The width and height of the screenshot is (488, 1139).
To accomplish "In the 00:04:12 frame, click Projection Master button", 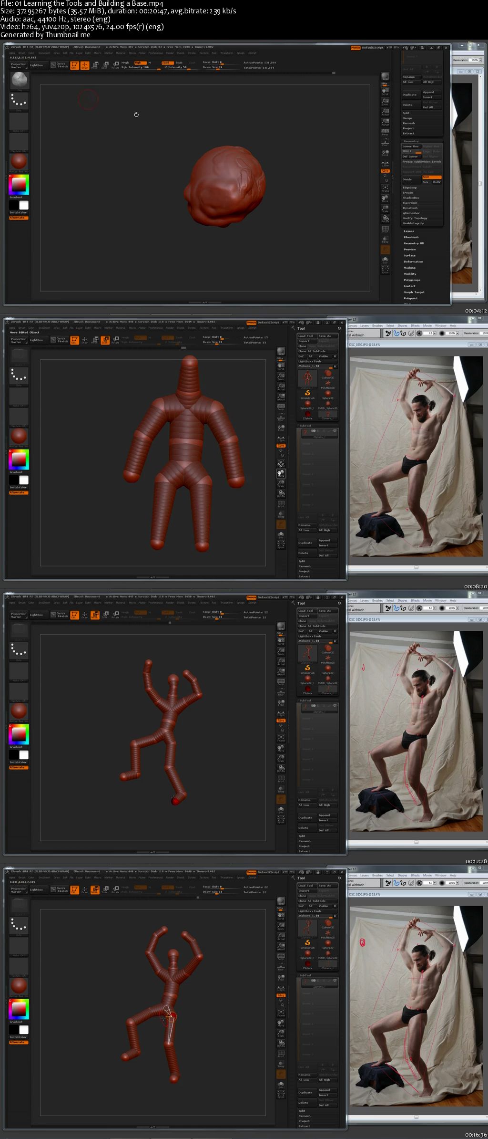I will (x=19, y=65).
